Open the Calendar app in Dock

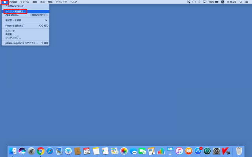point(87,151)
